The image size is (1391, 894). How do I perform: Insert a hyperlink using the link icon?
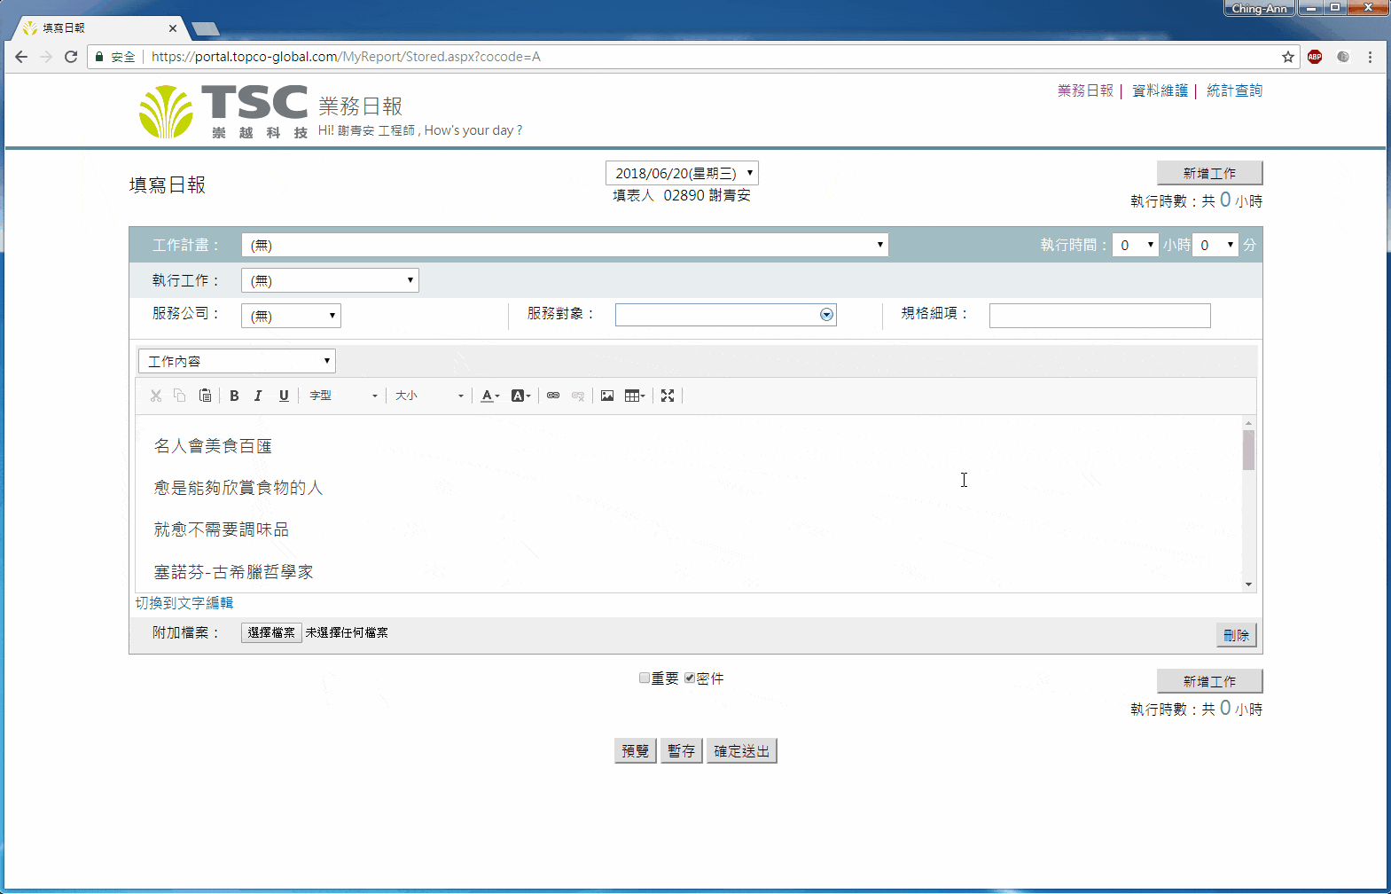[553, 396]
